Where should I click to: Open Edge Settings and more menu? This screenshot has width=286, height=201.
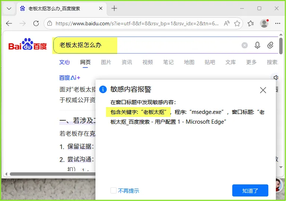click(278, 23)
